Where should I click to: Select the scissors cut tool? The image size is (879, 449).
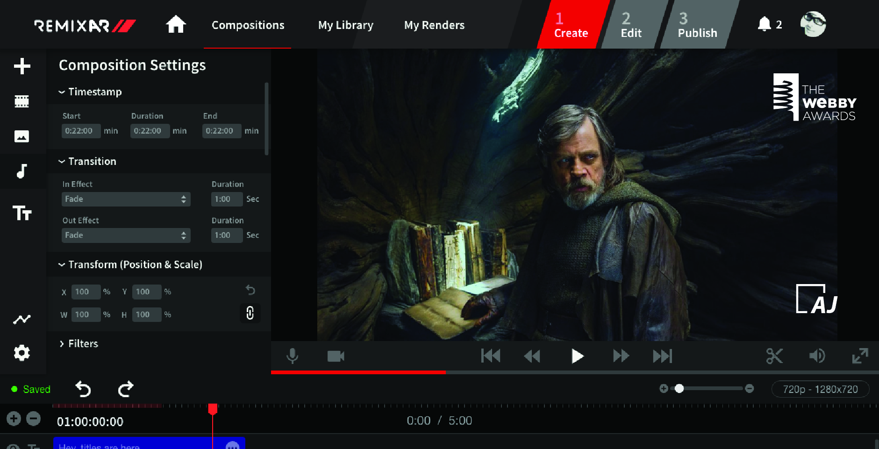tap(774, 356)
